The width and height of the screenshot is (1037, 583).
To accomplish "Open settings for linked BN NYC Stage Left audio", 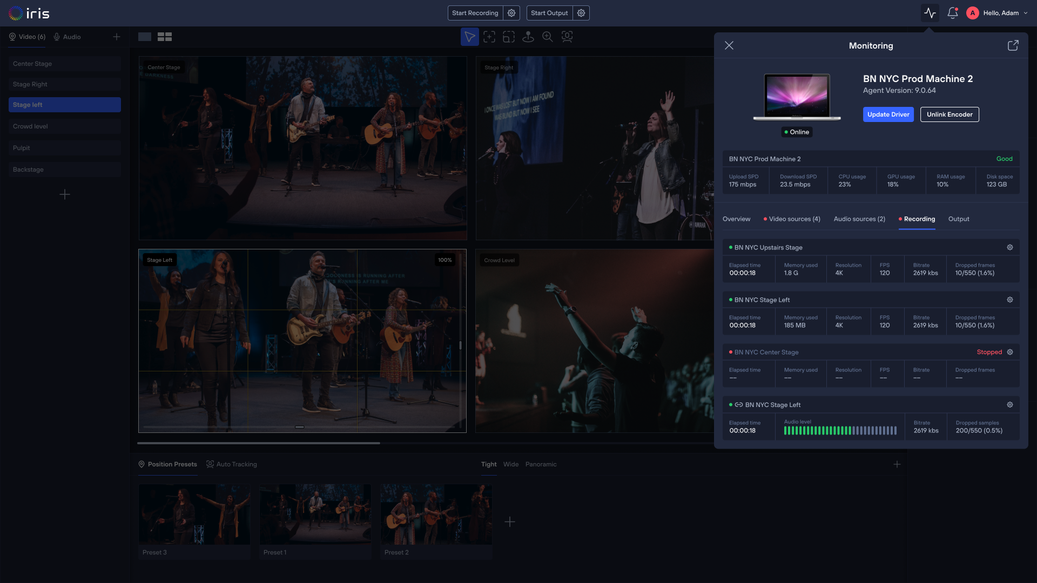I will [x=1010, y=405].
